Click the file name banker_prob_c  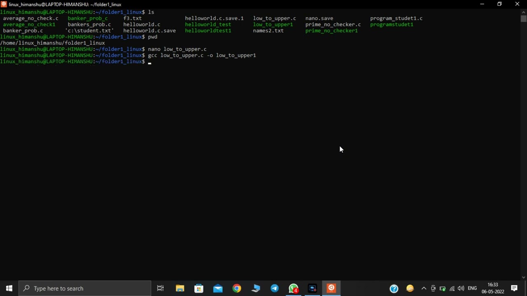88,18
